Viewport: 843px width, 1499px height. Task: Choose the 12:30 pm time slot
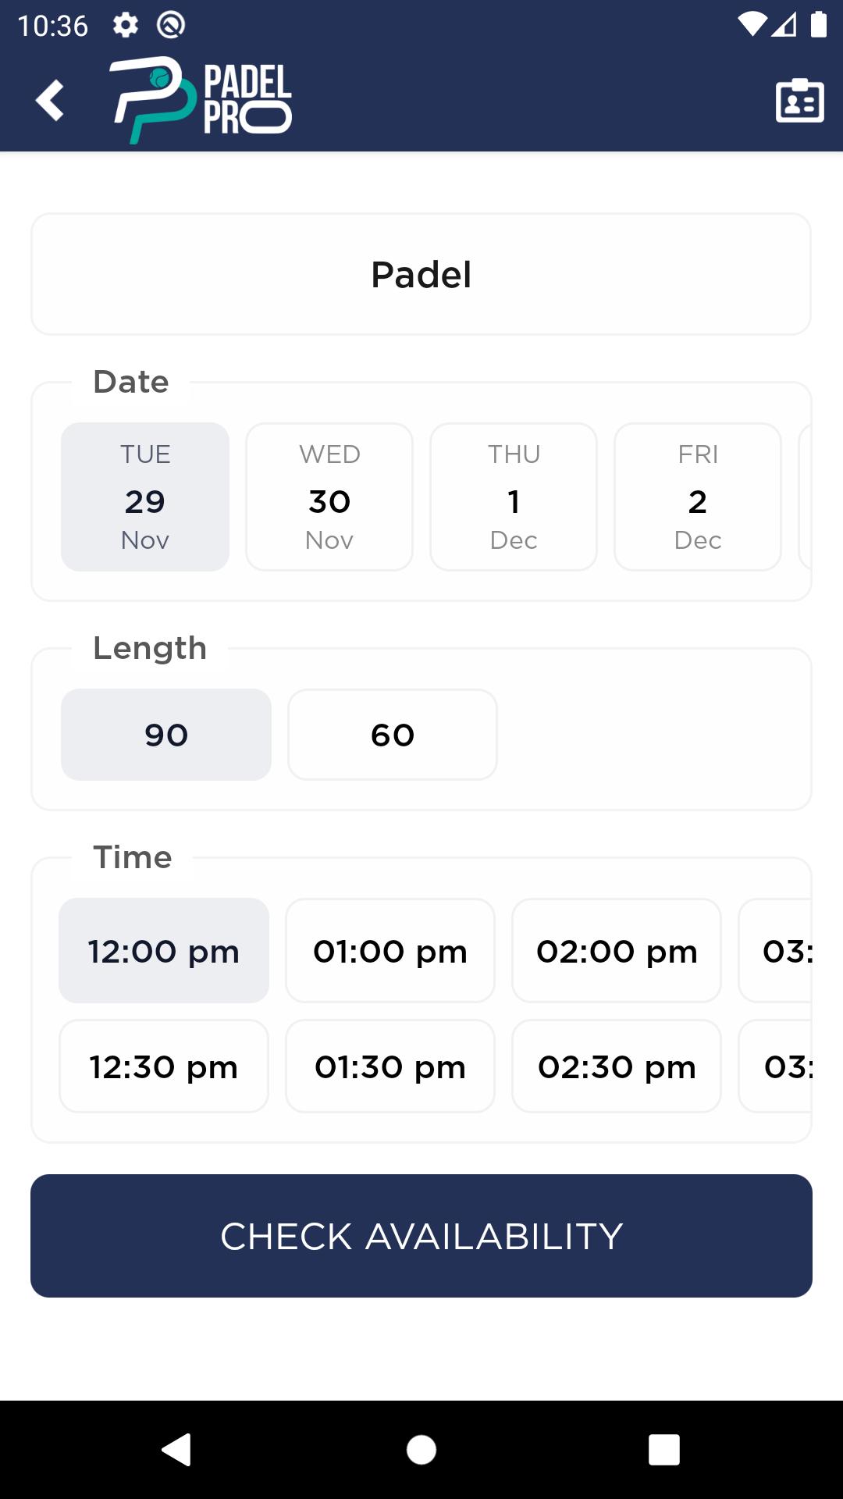click(164, 1066)
